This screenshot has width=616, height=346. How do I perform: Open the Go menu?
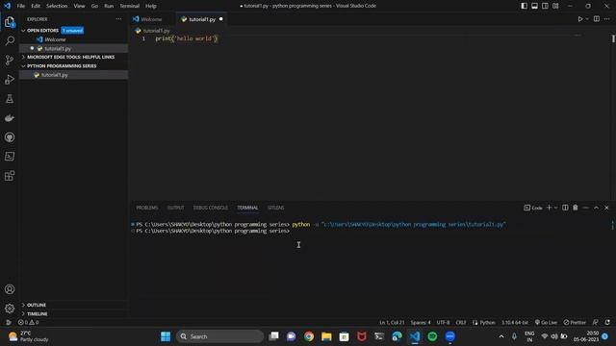(x=94, y=6)
